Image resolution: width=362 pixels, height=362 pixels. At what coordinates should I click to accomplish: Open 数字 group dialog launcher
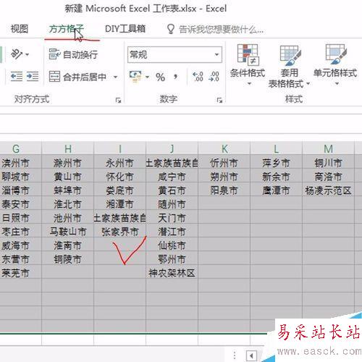click(x=219, y=100)
